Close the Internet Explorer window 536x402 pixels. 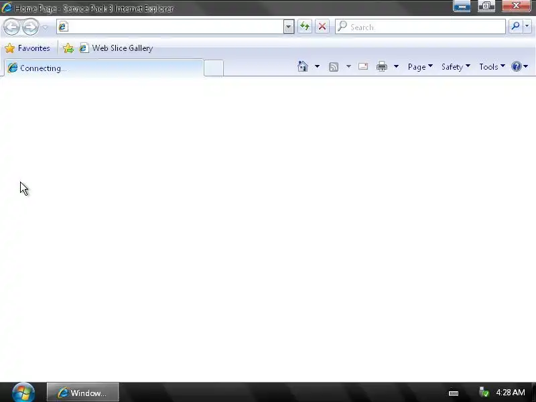tap(516, 6)
